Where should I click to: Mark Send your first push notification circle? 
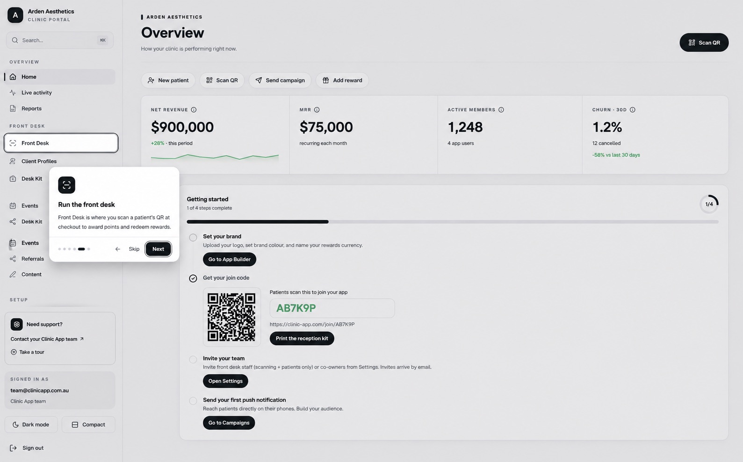tap(193, 401)
